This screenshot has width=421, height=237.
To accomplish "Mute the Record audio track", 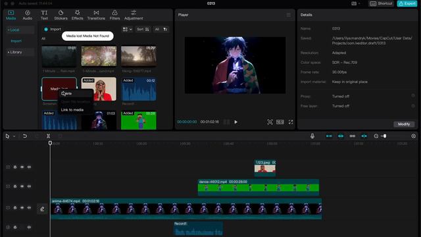I will click(29, 227).
